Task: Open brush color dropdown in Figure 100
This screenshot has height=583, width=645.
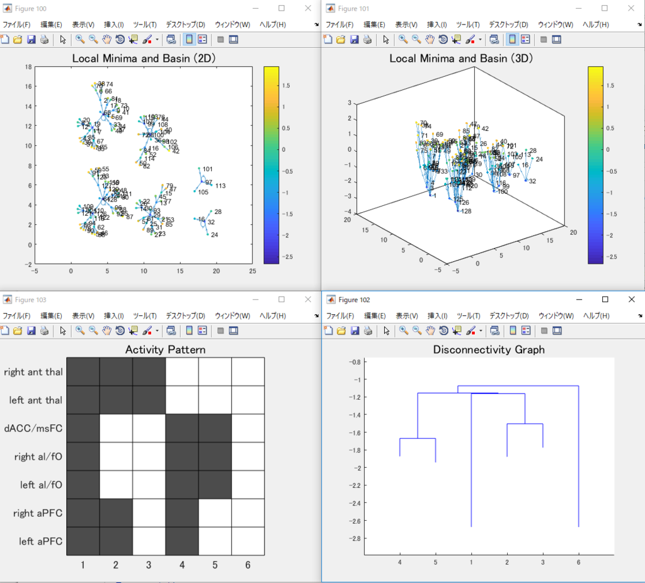Action: click(x=157, y=40)
